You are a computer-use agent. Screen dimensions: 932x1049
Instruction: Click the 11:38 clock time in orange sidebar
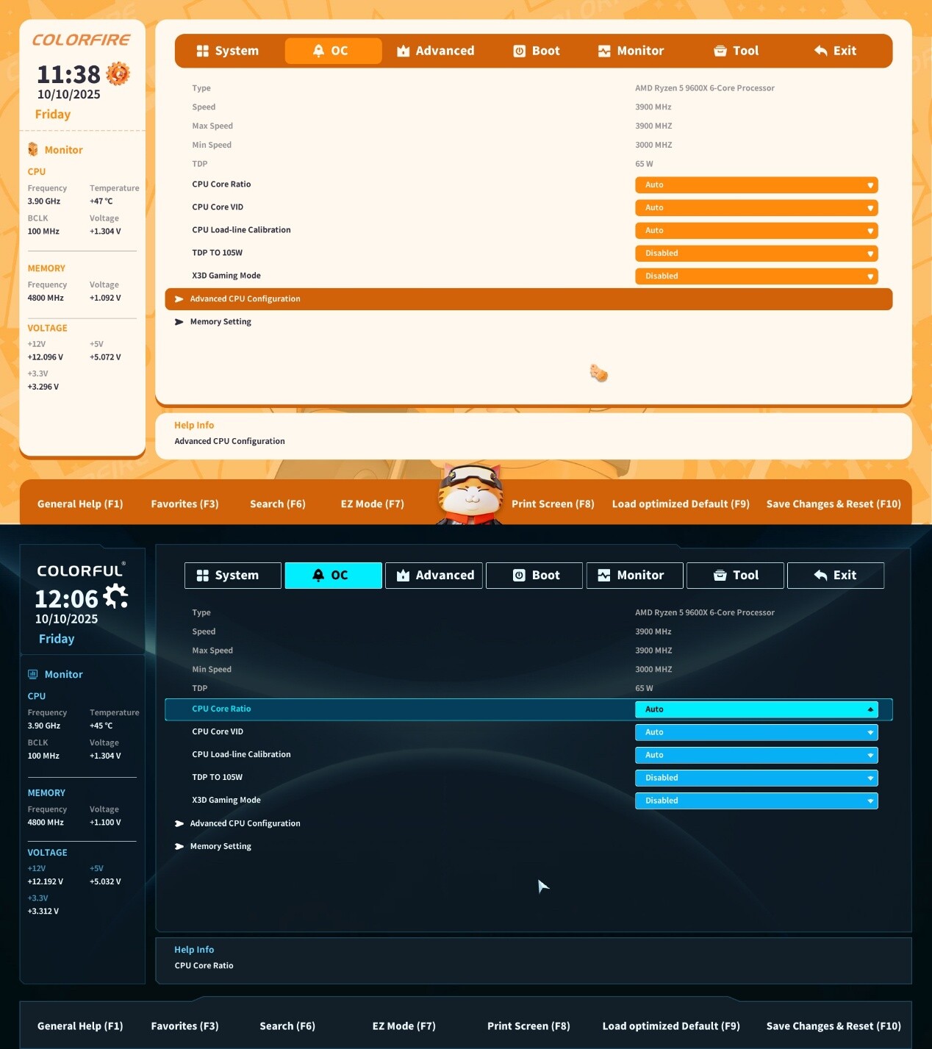[x=68, y=74]
